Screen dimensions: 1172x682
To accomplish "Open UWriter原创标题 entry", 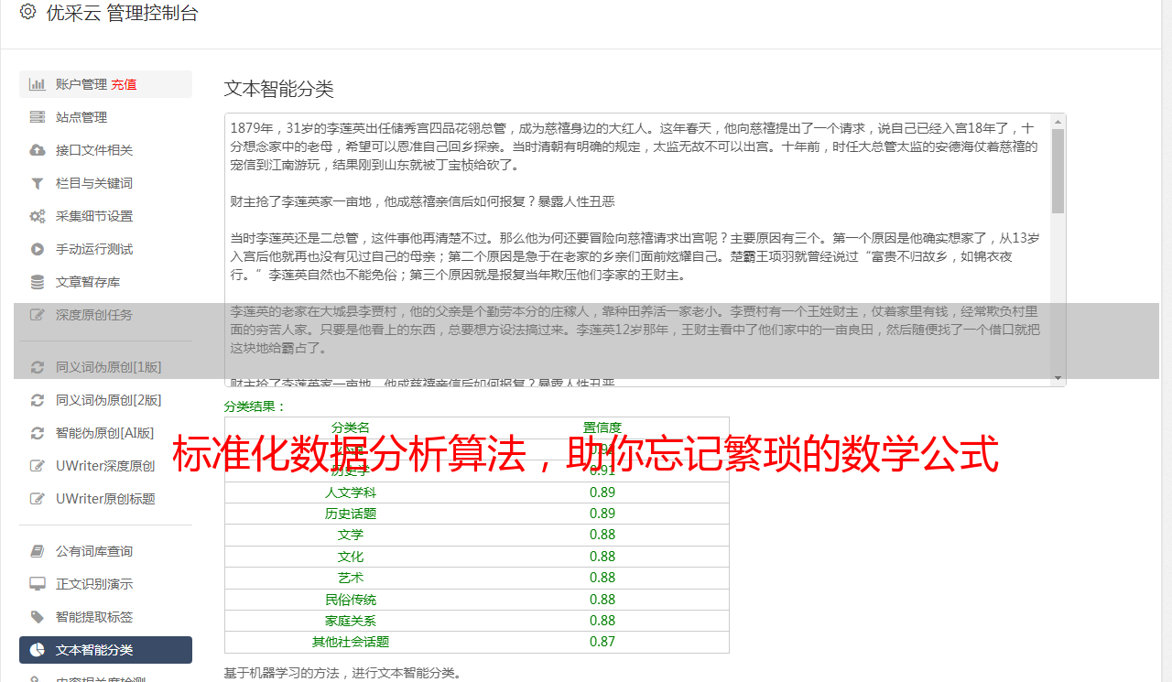I will coord(105,499).
